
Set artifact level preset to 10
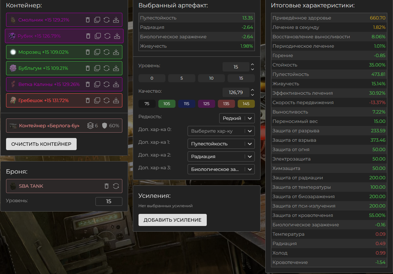point(211,78)
